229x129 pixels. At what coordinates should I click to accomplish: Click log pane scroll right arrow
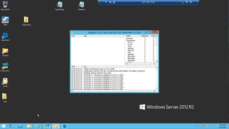pyautogui.click(x=154, y=91)
